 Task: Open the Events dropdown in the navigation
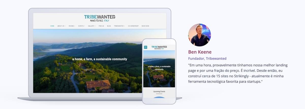tap(82, 26)
